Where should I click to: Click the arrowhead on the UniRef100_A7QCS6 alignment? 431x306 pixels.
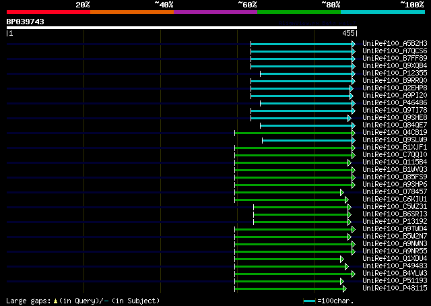point(354,51)
